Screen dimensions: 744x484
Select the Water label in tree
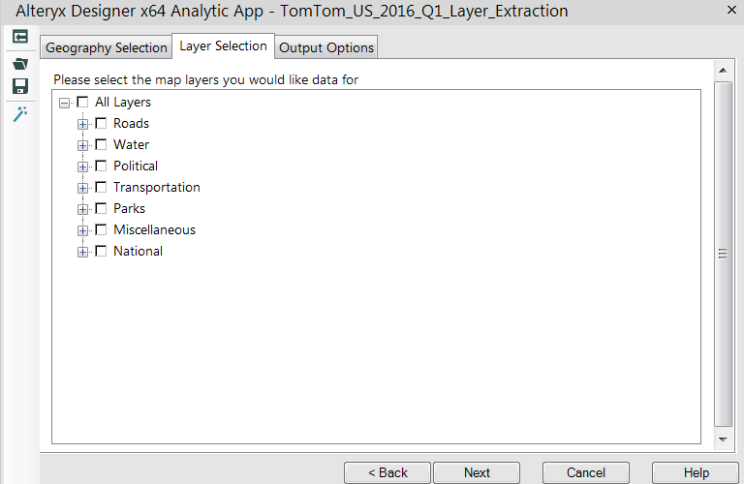[x=132, y=144]
